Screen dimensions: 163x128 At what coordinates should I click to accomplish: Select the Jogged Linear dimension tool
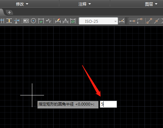(49, 21)
